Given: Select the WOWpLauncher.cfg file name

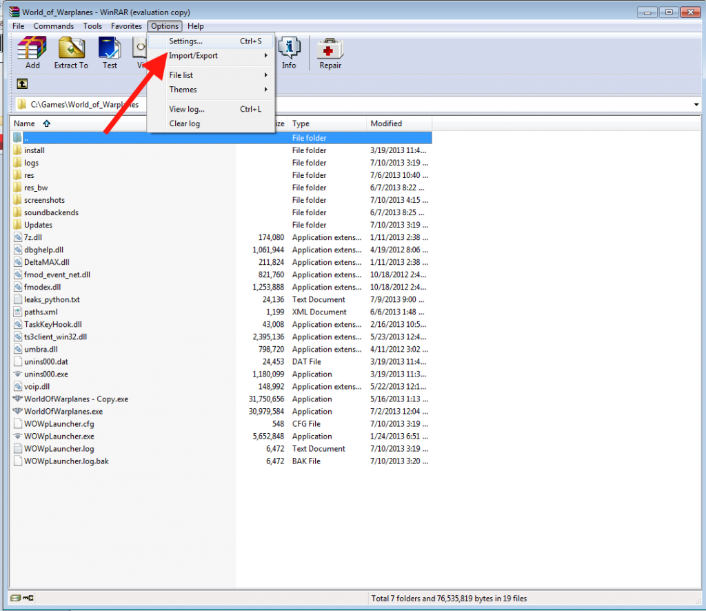Looking at the screenshot, I should pyautogui.click(x=59, y=423).
